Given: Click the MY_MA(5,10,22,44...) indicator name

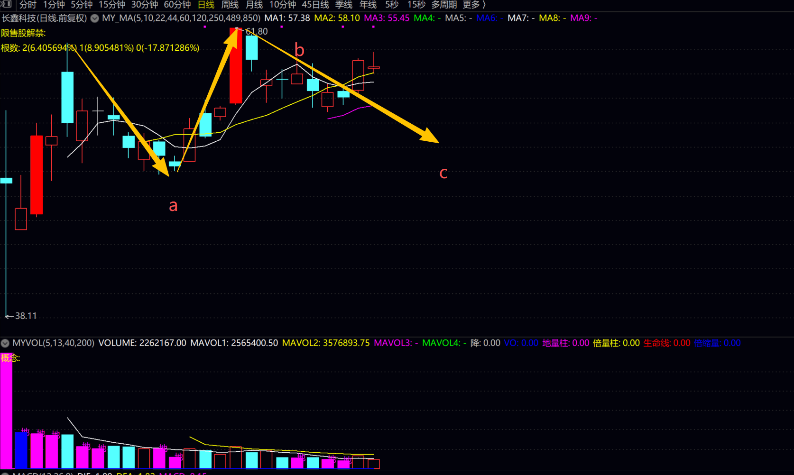Looking at the screenshot, I should point(181,18).
